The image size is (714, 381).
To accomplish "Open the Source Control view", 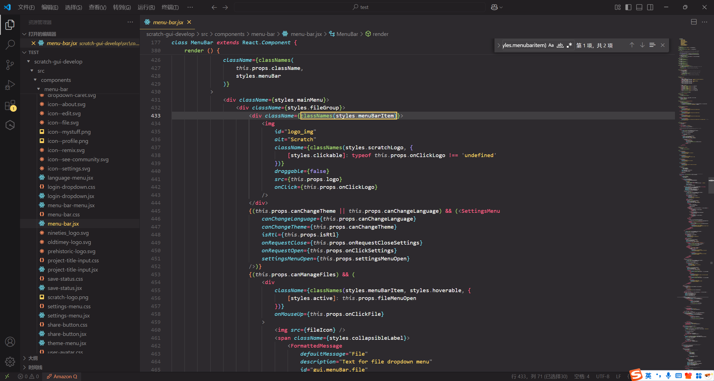I will [x=10, y=65].
